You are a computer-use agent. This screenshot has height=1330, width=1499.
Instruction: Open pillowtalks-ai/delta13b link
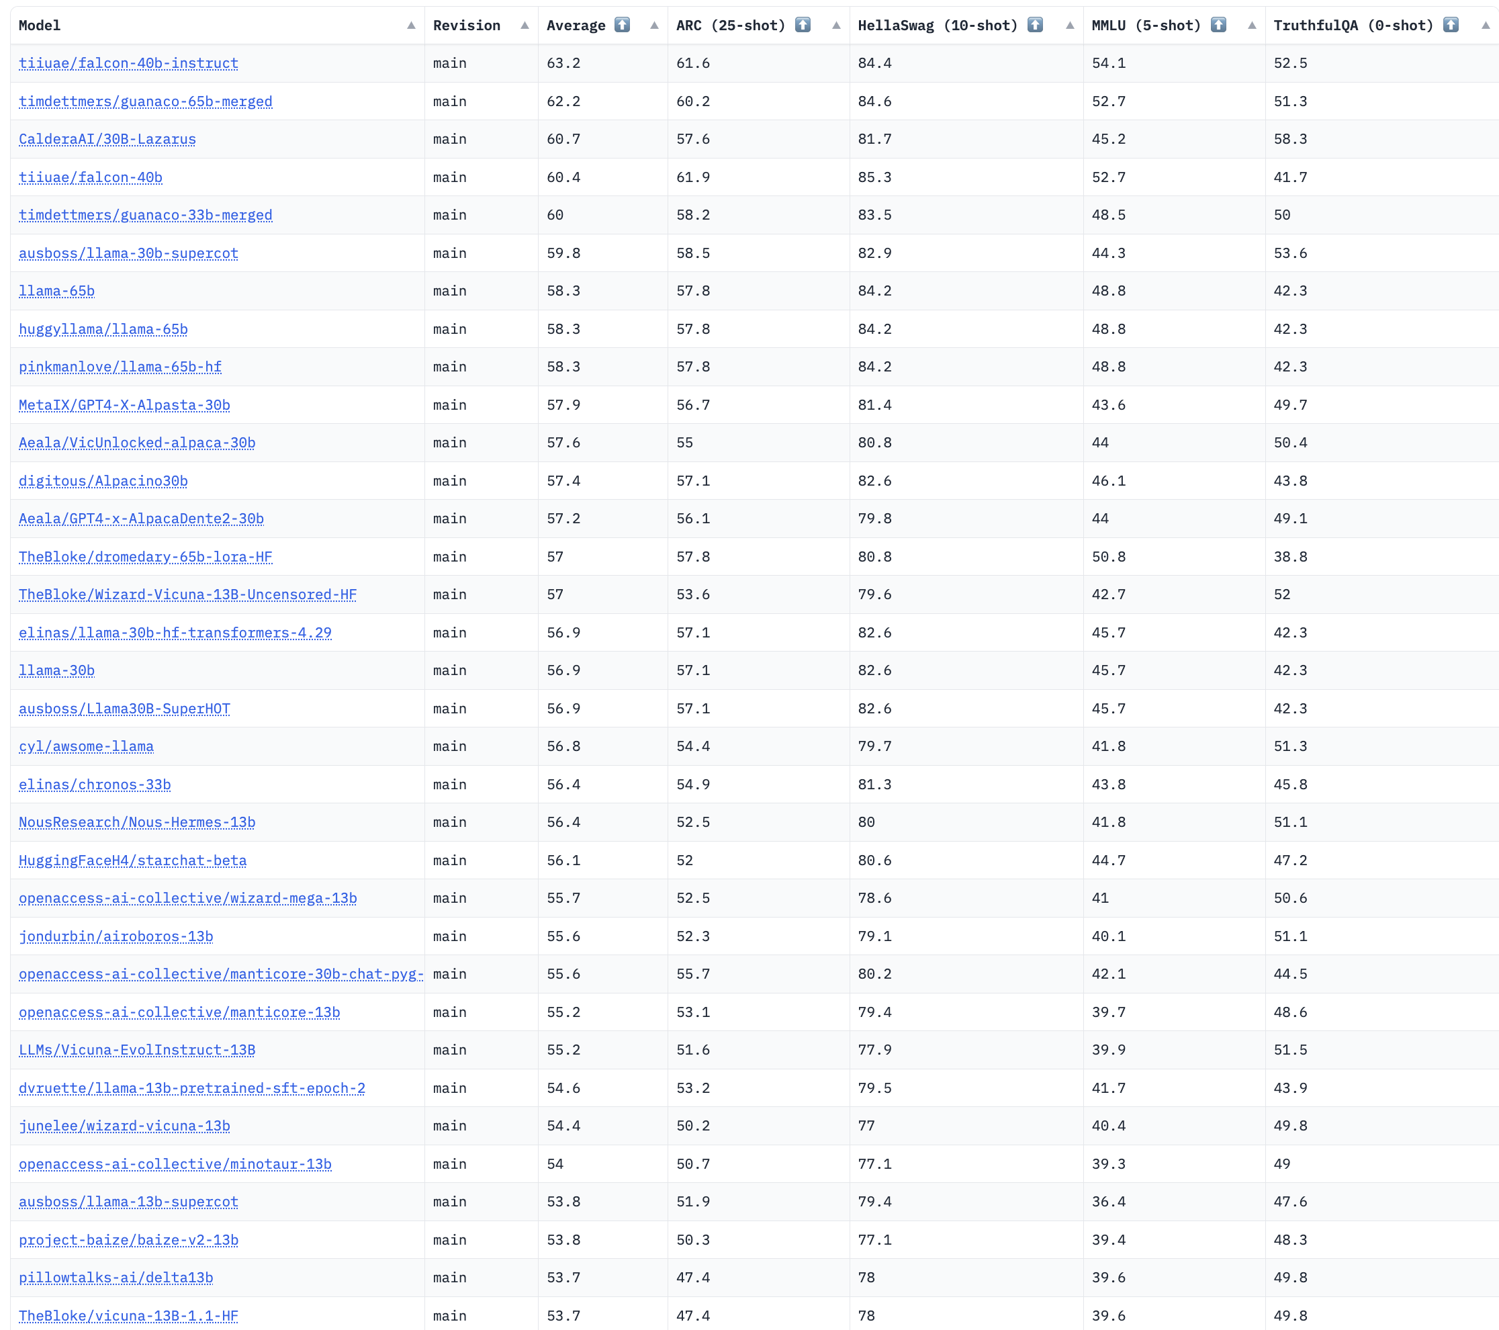click(x=116, y=1278)
